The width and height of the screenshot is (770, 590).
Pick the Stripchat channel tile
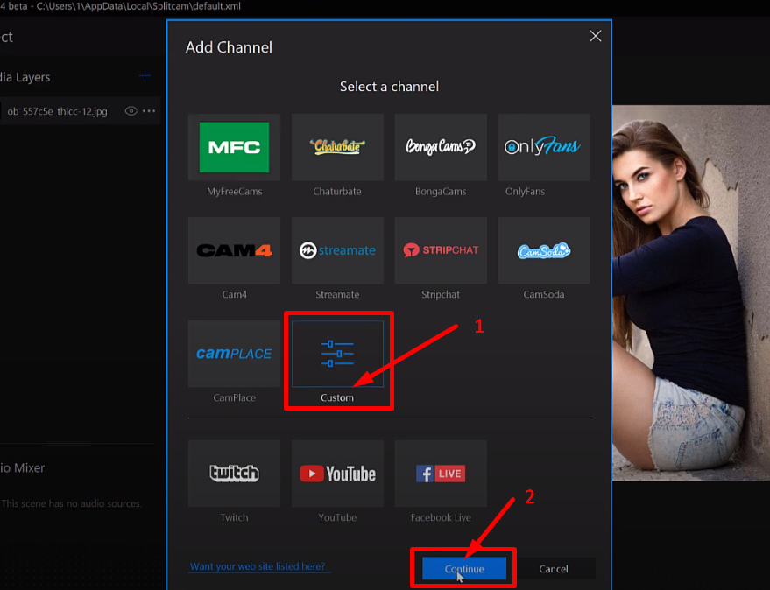pos(441,250)
